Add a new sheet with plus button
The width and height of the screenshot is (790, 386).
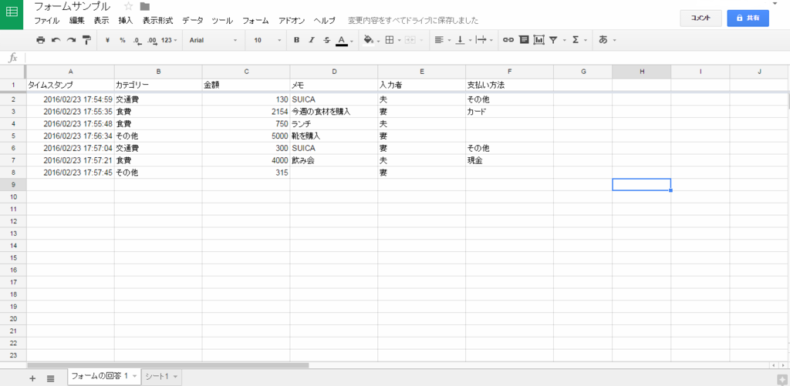click(x=32, y=378)
